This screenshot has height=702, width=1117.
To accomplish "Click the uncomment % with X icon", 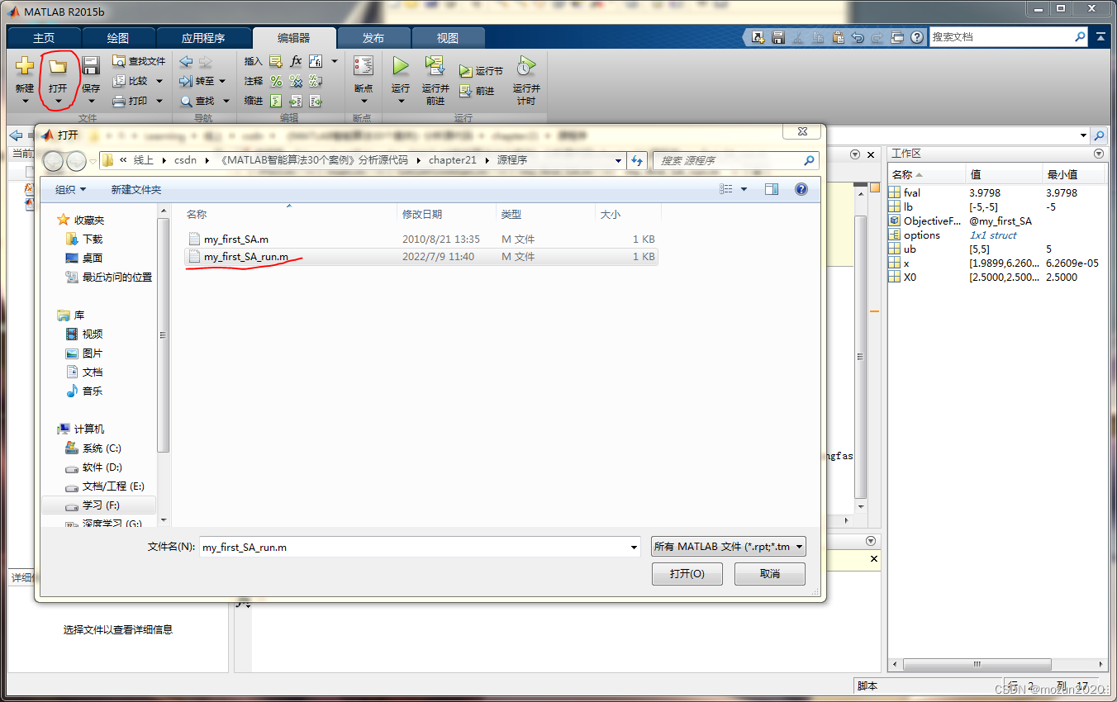I will (296, 81).
